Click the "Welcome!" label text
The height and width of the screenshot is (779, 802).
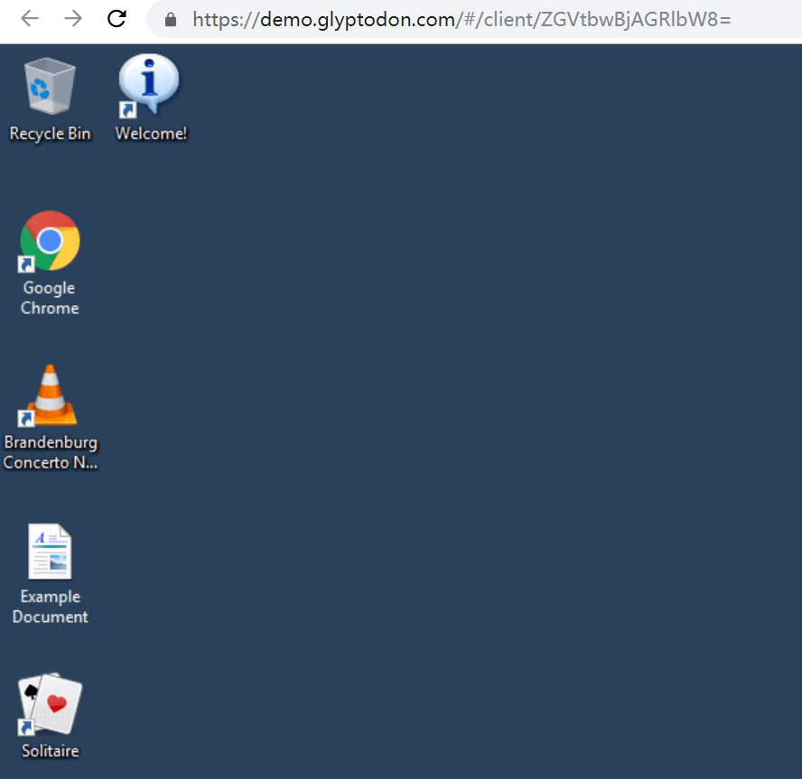tap(151, 134)
